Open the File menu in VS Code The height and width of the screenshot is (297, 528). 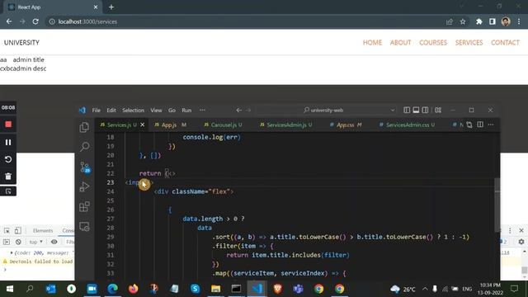pos(96,110)
